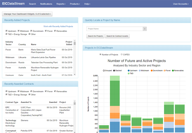Click scroll down arrow in Recently Added Projects

75,75
